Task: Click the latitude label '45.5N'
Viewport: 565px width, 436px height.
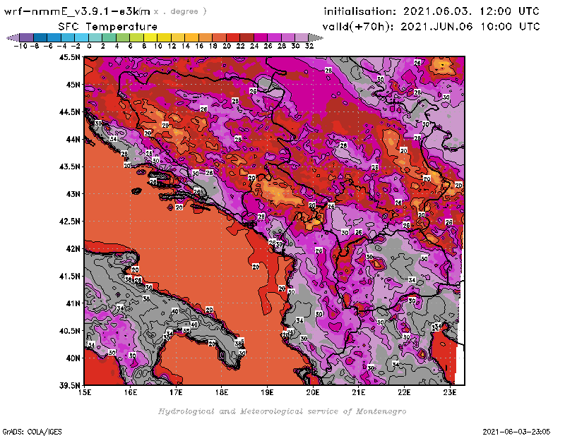Action: click(70, 57)
